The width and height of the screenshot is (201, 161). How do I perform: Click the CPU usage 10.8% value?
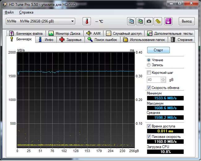click(165, 152)
